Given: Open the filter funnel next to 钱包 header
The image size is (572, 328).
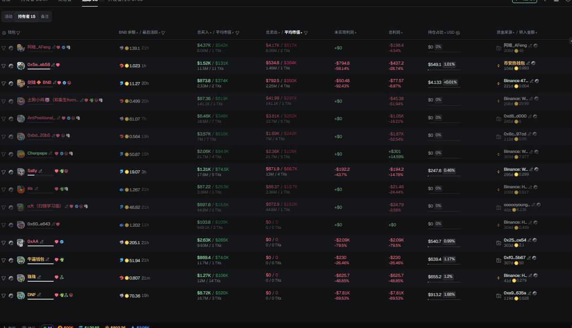Looking at the screenshot, I should 19,33.
